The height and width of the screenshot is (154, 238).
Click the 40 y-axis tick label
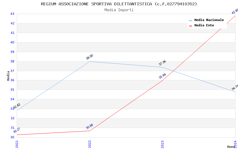tap(12, 43)
